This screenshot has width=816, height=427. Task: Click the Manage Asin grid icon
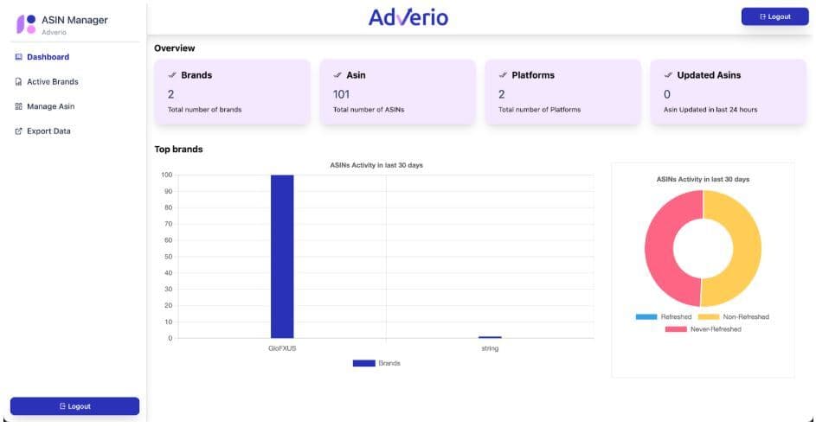[x=18, y=106]
